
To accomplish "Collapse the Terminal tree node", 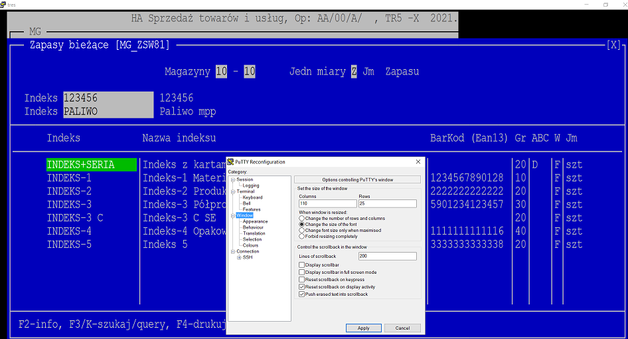I will click(x=233, y=191).
